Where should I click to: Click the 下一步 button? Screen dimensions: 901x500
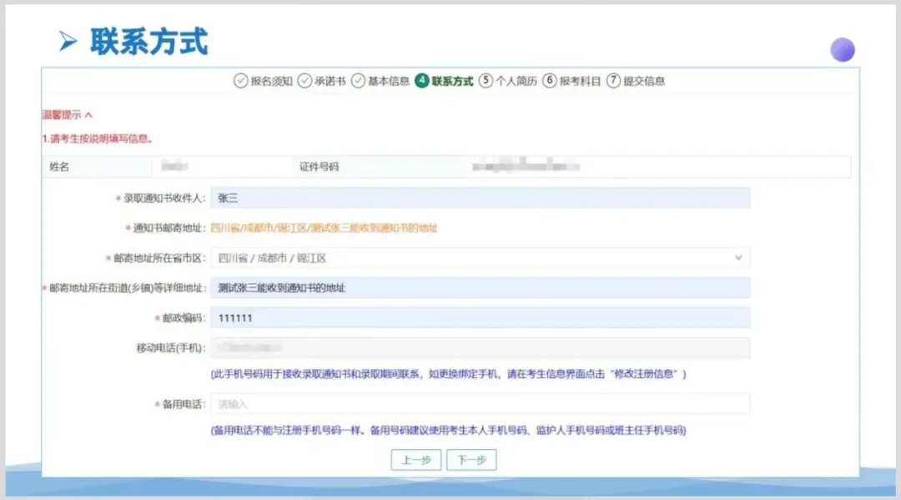click(471, 460)
